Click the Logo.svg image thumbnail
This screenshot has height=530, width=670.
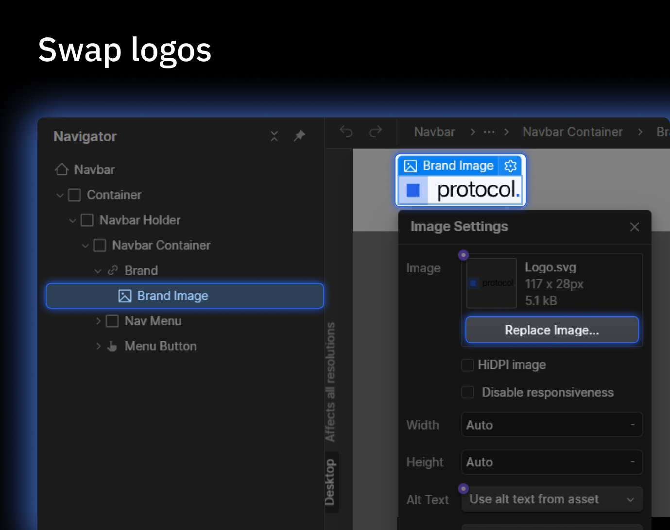tap(491, 283)
